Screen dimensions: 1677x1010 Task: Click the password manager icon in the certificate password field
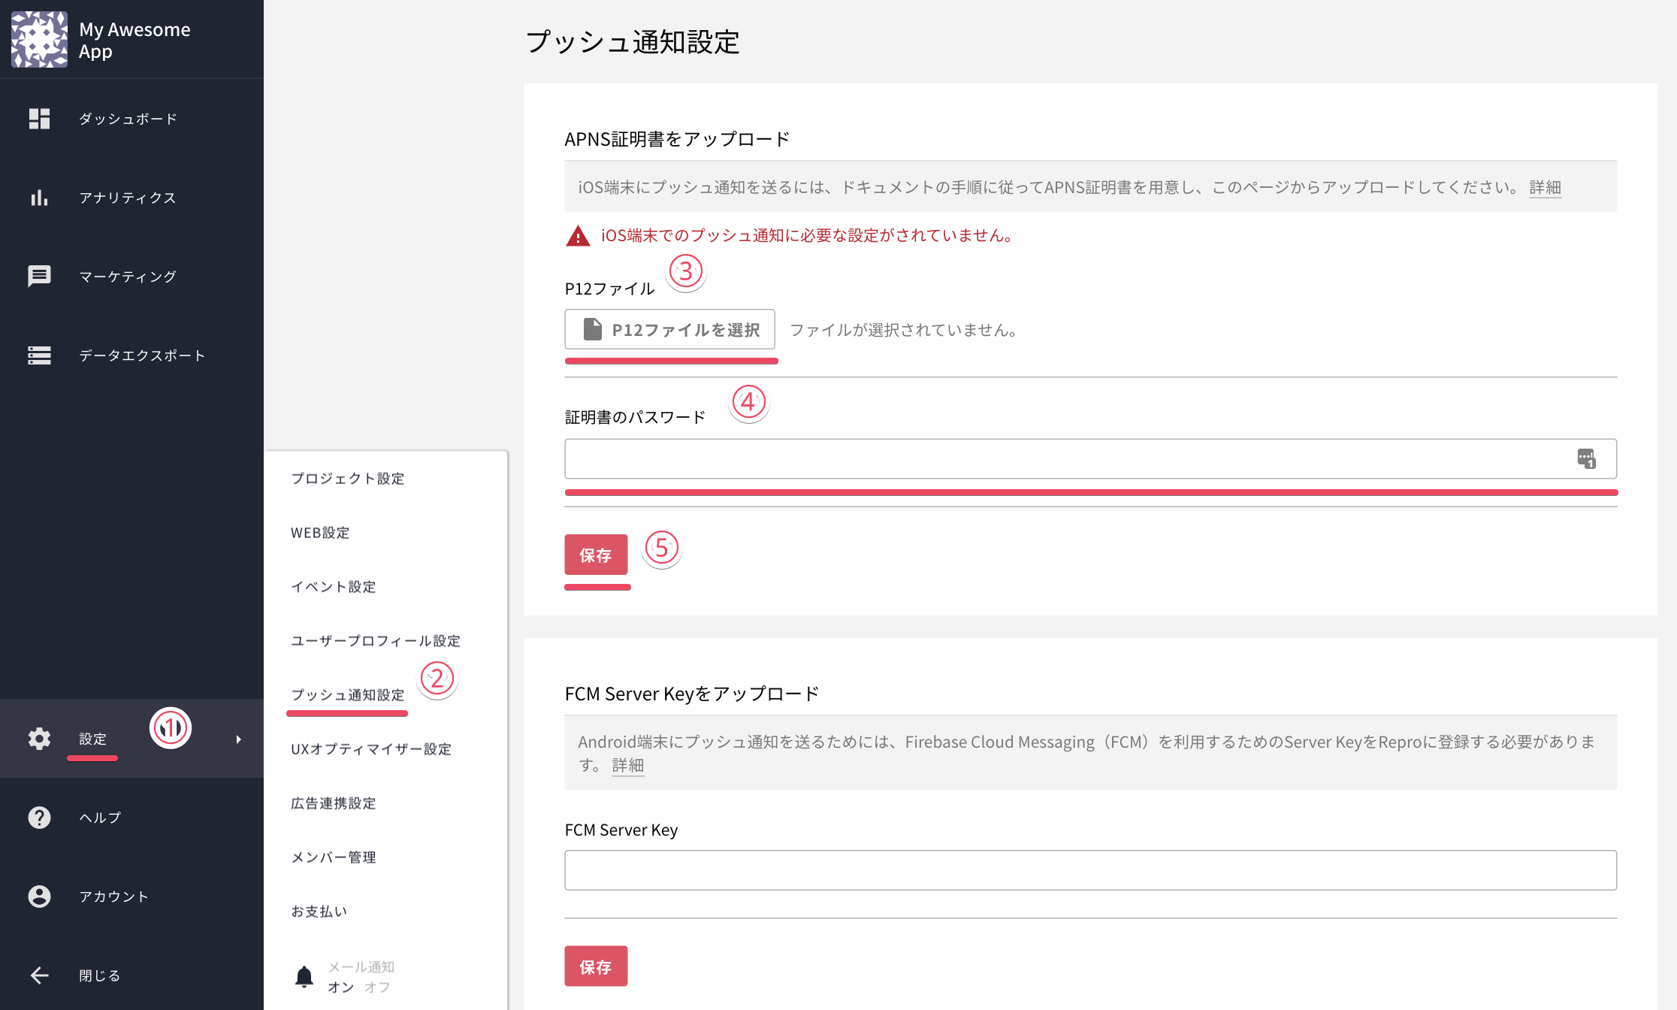point(1586,458)
